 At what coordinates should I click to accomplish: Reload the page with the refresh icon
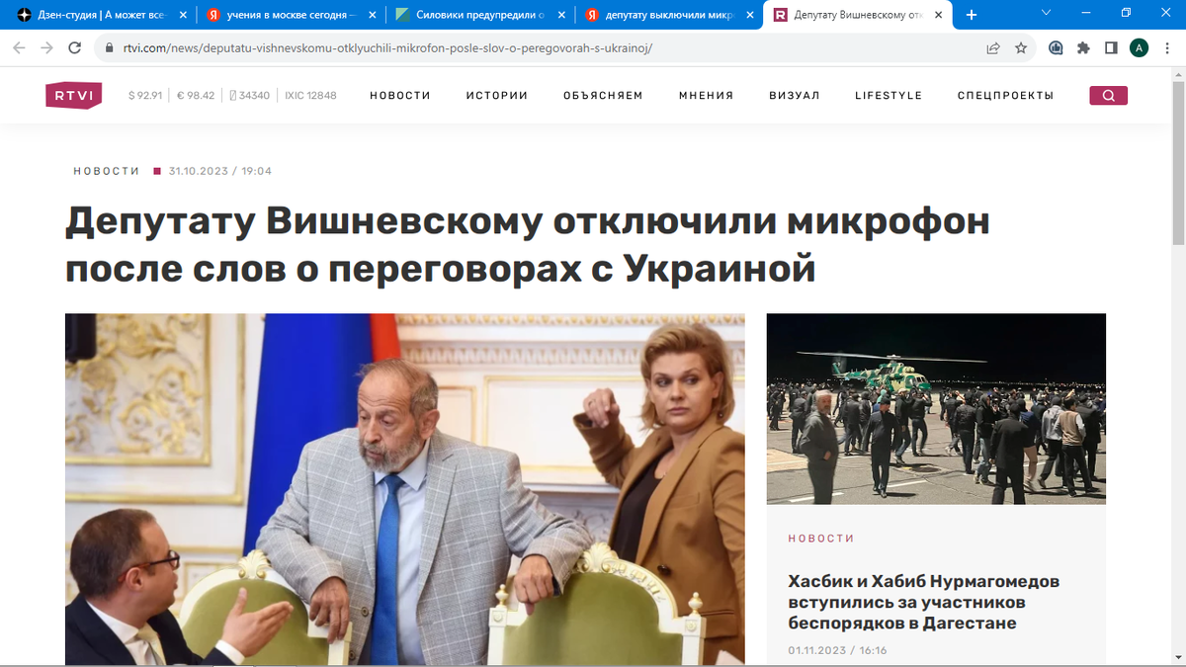coord(74,47)
